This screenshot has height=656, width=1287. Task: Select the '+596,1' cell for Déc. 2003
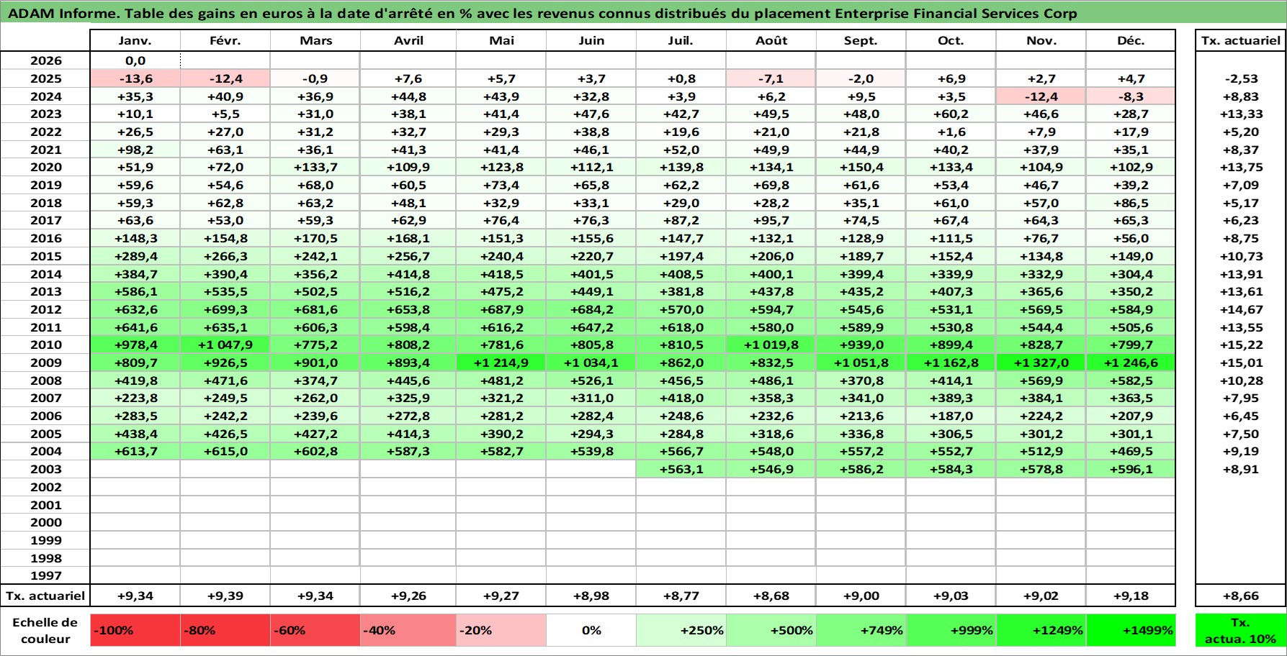[1131, 469]
